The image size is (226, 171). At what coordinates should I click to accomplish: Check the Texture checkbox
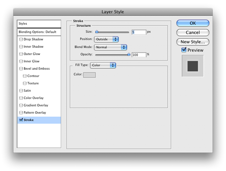pyautogui.click(x=25, y=83)
